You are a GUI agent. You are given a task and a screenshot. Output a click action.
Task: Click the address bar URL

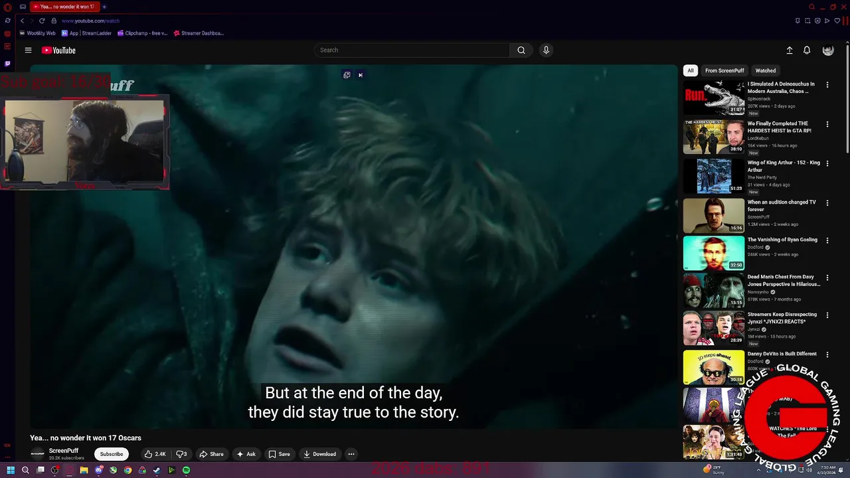[x=91, y=21]
